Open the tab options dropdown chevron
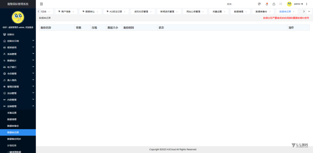The height and width of the screenshot is (153, 313). click(309, 12)
